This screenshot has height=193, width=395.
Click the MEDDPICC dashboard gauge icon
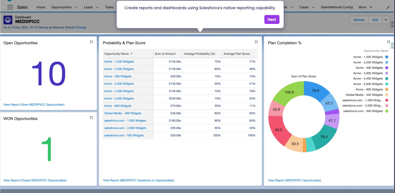point(8,20)
